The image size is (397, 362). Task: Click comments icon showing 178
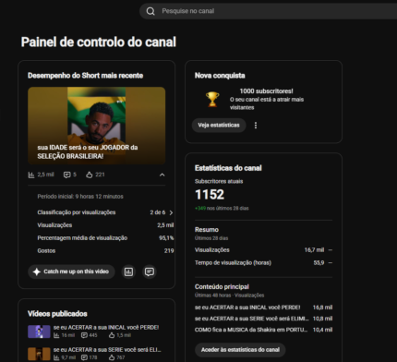tap(84, 357)
